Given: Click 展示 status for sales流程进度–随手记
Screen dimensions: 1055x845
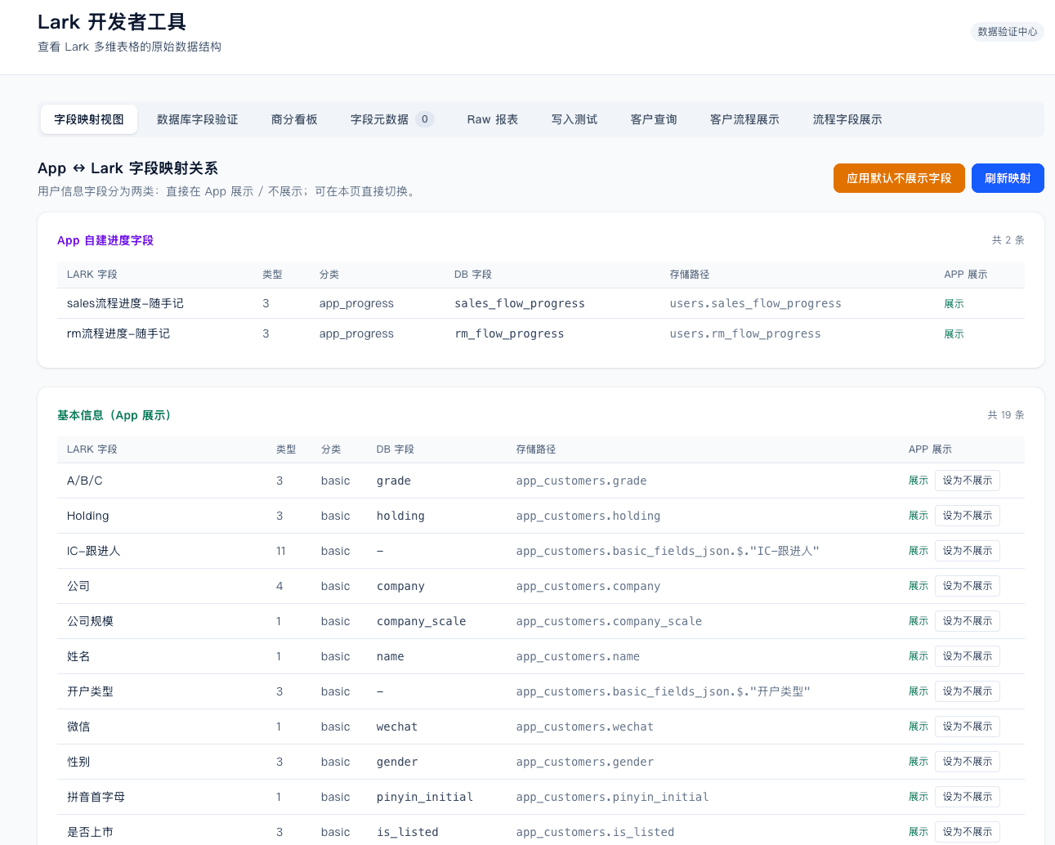Looking at the screenshot, I should click(954, 304).
